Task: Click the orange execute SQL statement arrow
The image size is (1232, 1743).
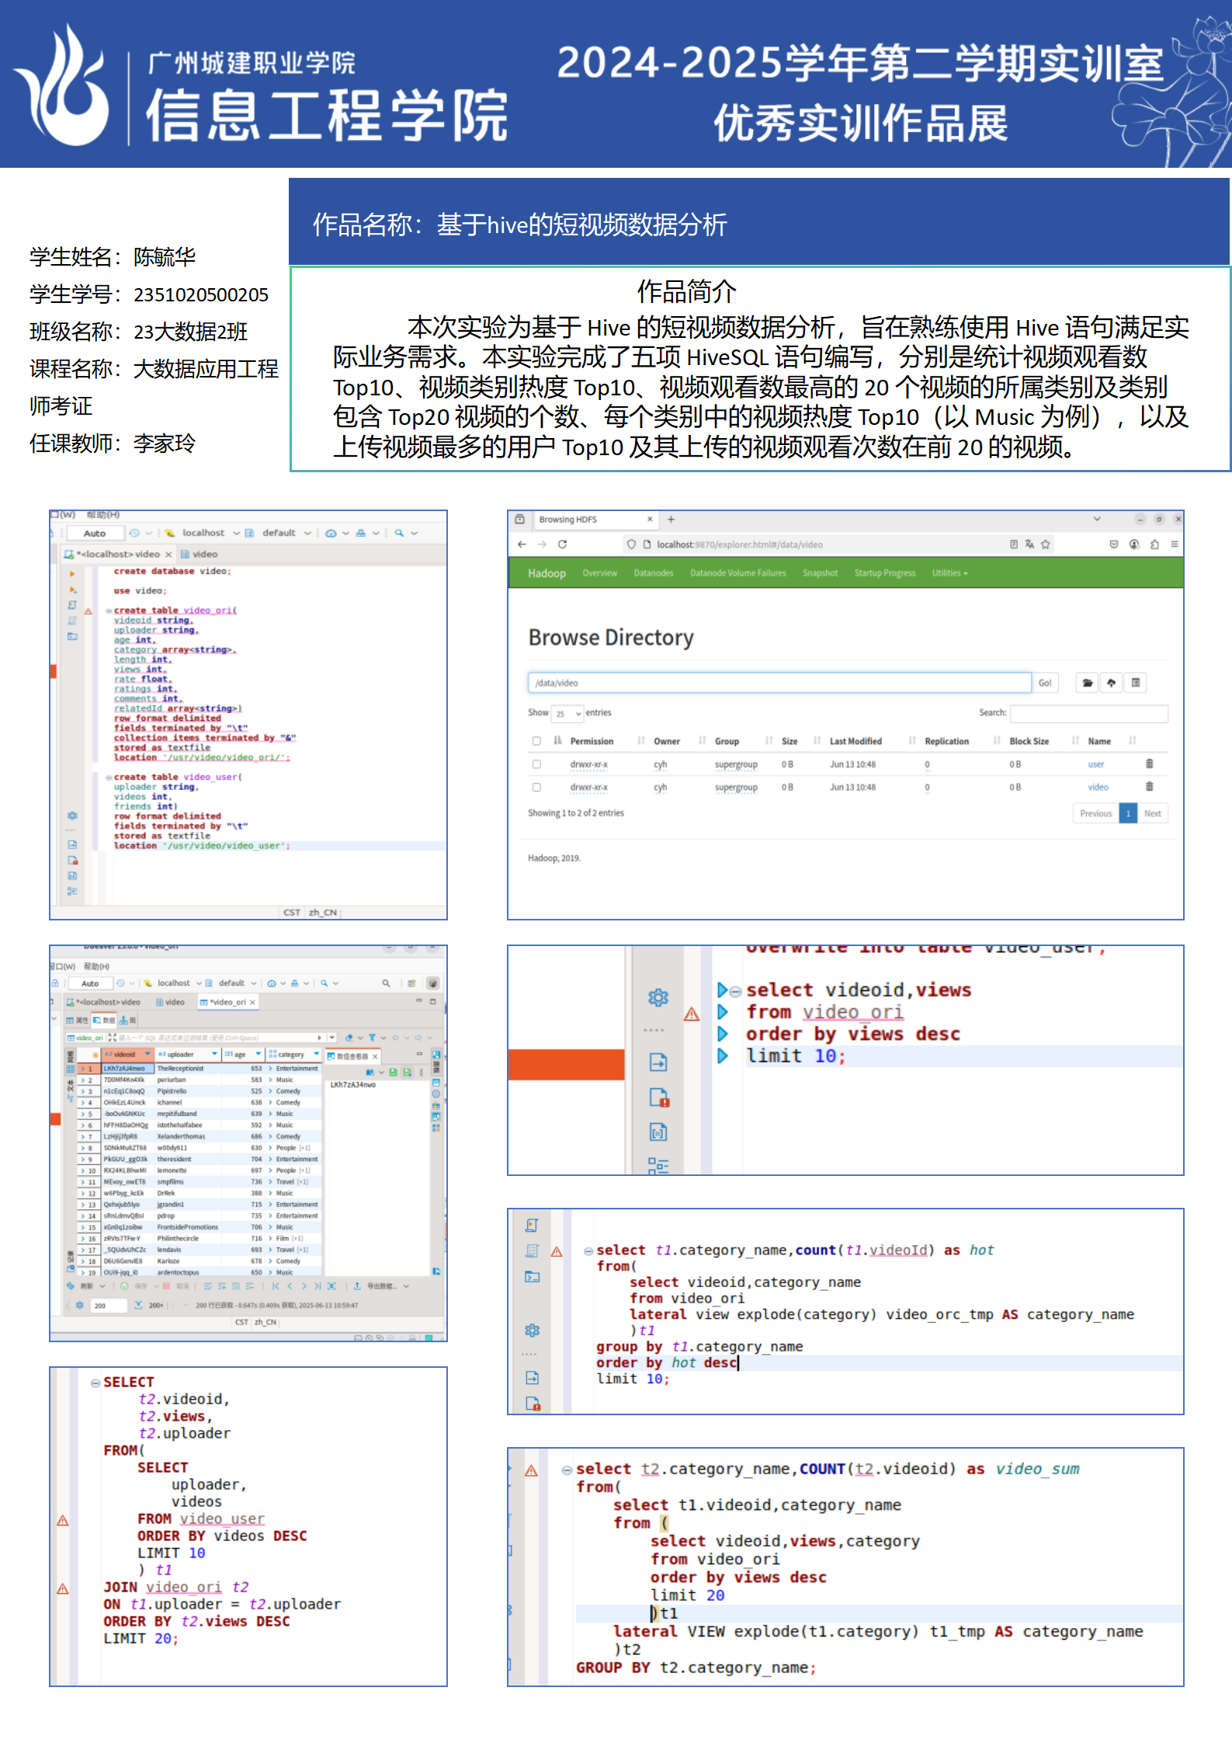Action: coord(72,574)
